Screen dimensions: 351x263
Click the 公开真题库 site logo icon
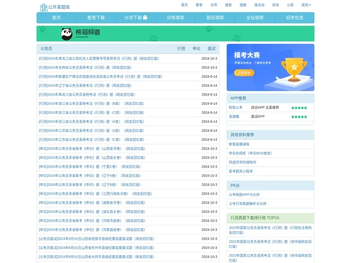pyautogui.click(x=44, y=7)
